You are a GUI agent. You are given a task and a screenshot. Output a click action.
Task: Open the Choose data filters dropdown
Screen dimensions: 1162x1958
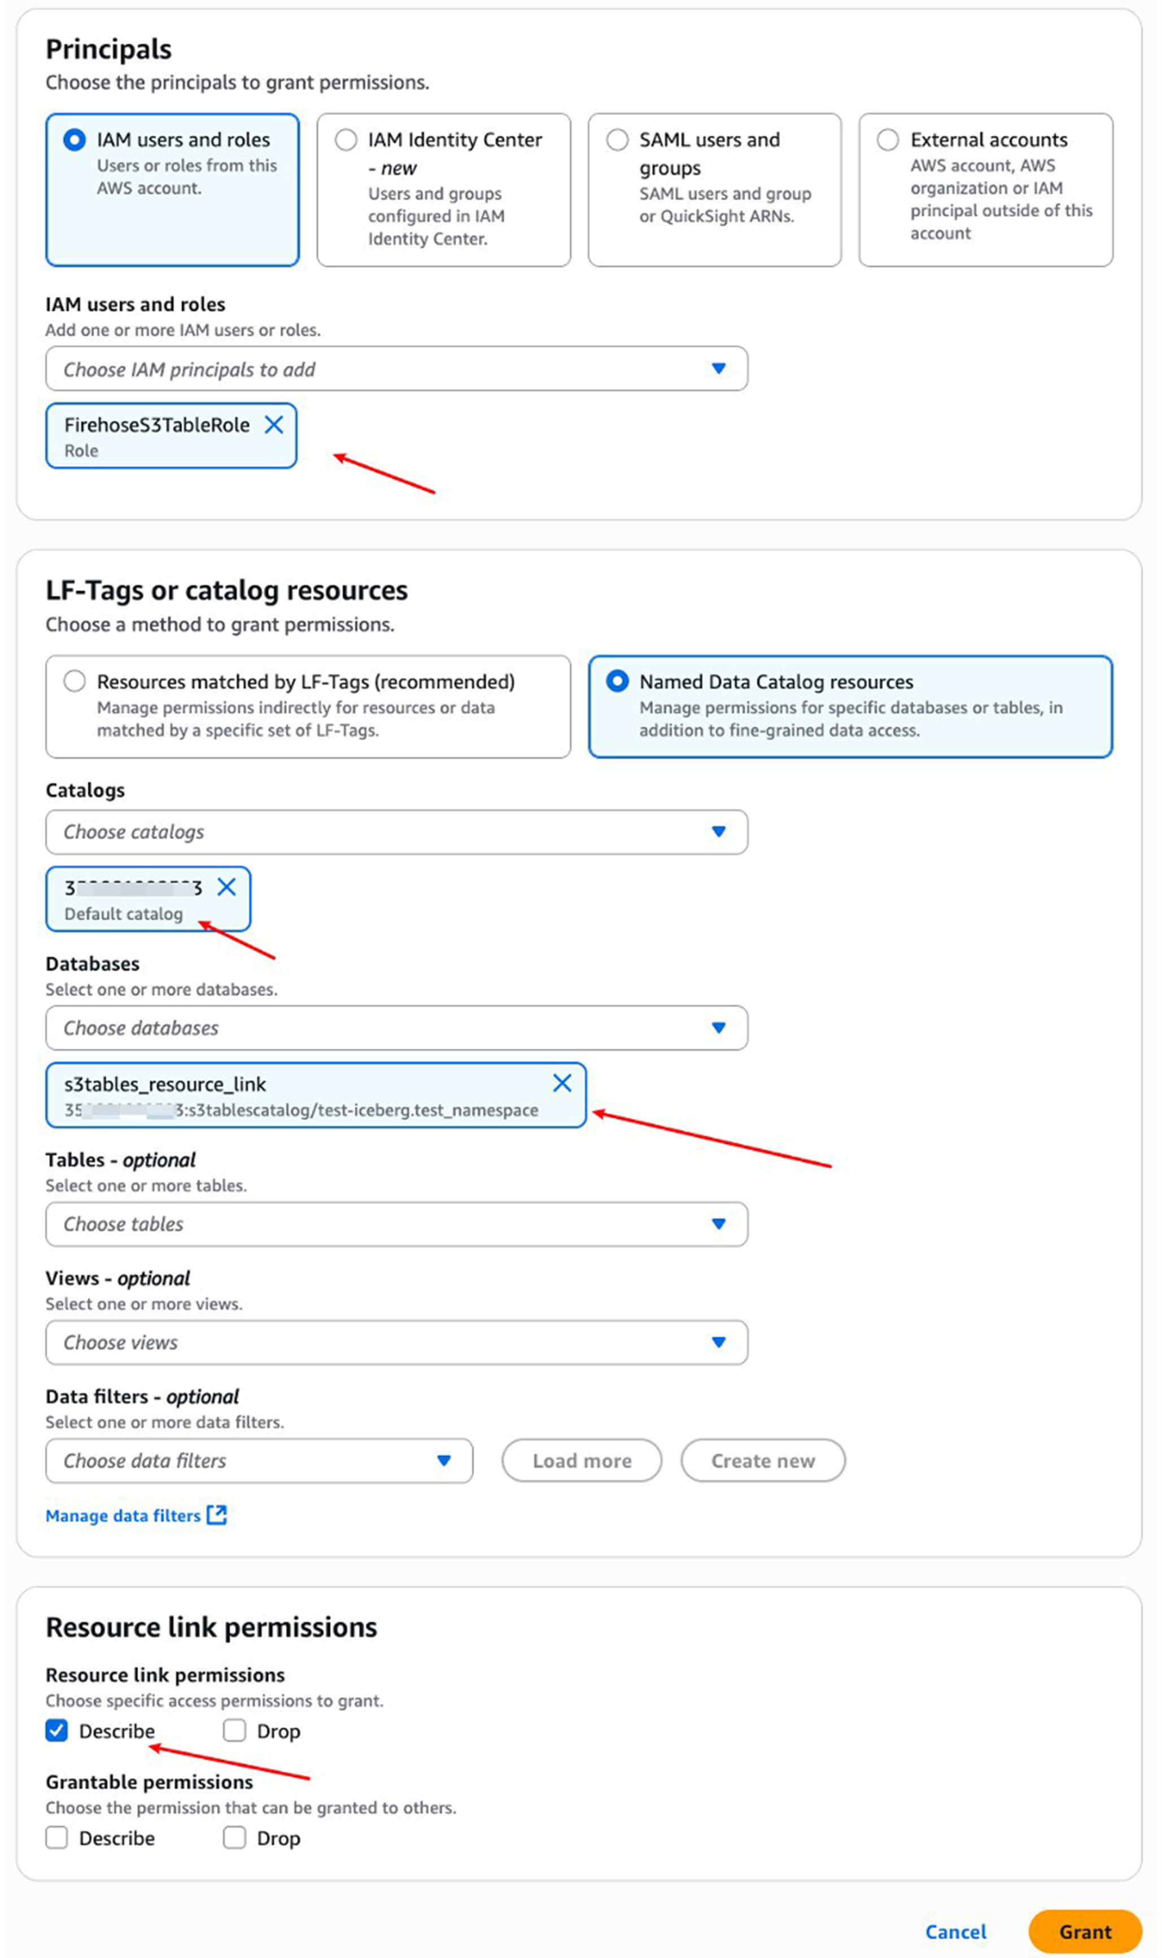[x=259, y=1460]
